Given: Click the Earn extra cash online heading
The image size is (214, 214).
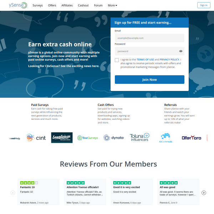Looking at the screenshot, I should (x=60, y=44).
